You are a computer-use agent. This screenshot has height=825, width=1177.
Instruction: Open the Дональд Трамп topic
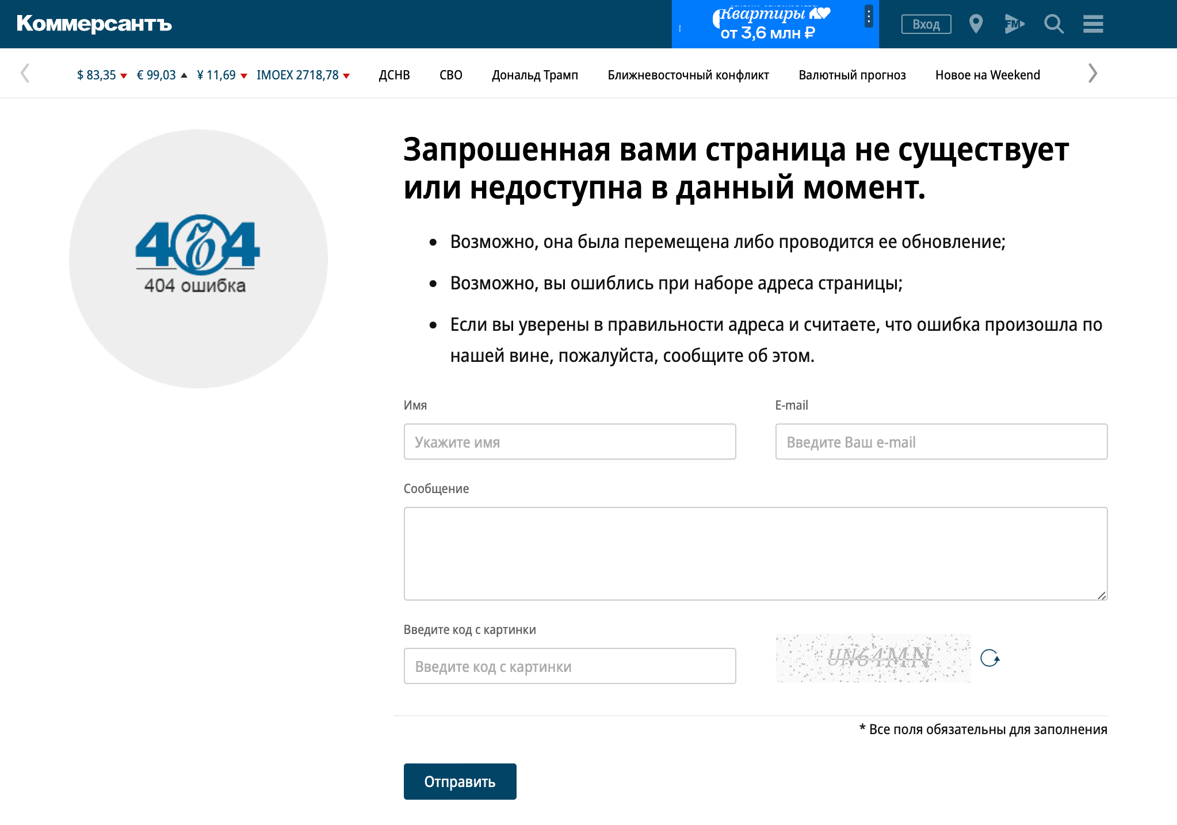pyautogui.click(x=534, y=75)
